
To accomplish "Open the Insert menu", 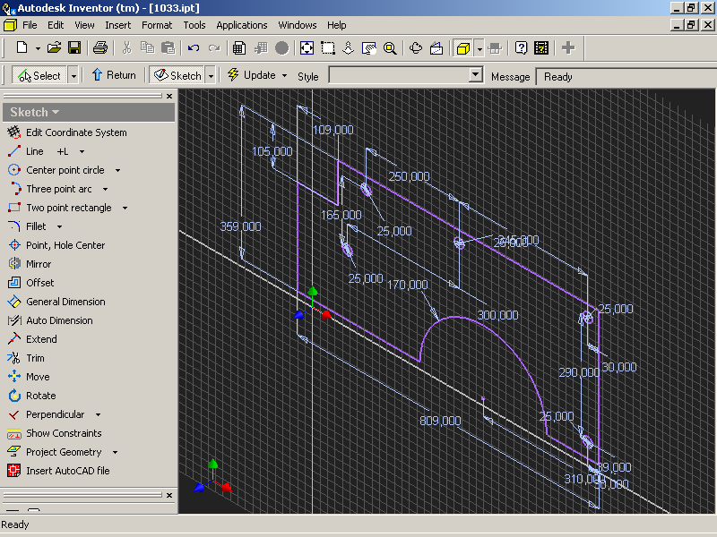I will pos(118,25).
